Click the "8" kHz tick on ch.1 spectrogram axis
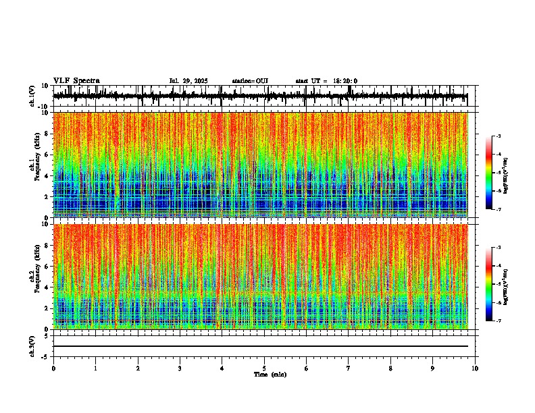Viewport: 535px width, 413px height. coord(47,134)
